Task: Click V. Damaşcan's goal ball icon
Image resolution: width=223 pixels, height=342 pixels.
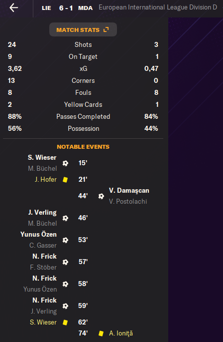Action: coord(101,196)
